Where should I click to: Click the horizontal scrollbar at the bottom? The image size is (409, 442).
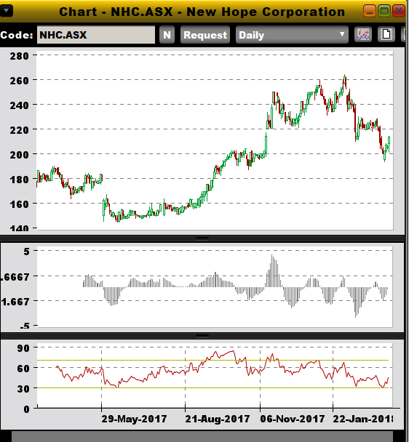click(x=202, y=436)
